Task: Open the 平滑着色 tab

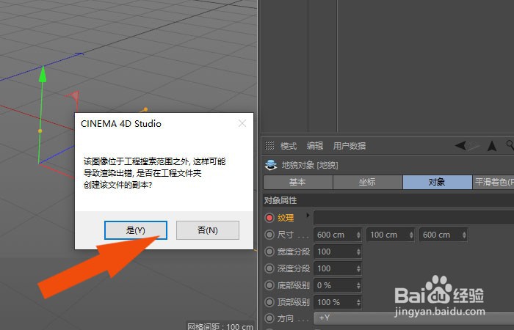Action: click(x=493, y=182)
